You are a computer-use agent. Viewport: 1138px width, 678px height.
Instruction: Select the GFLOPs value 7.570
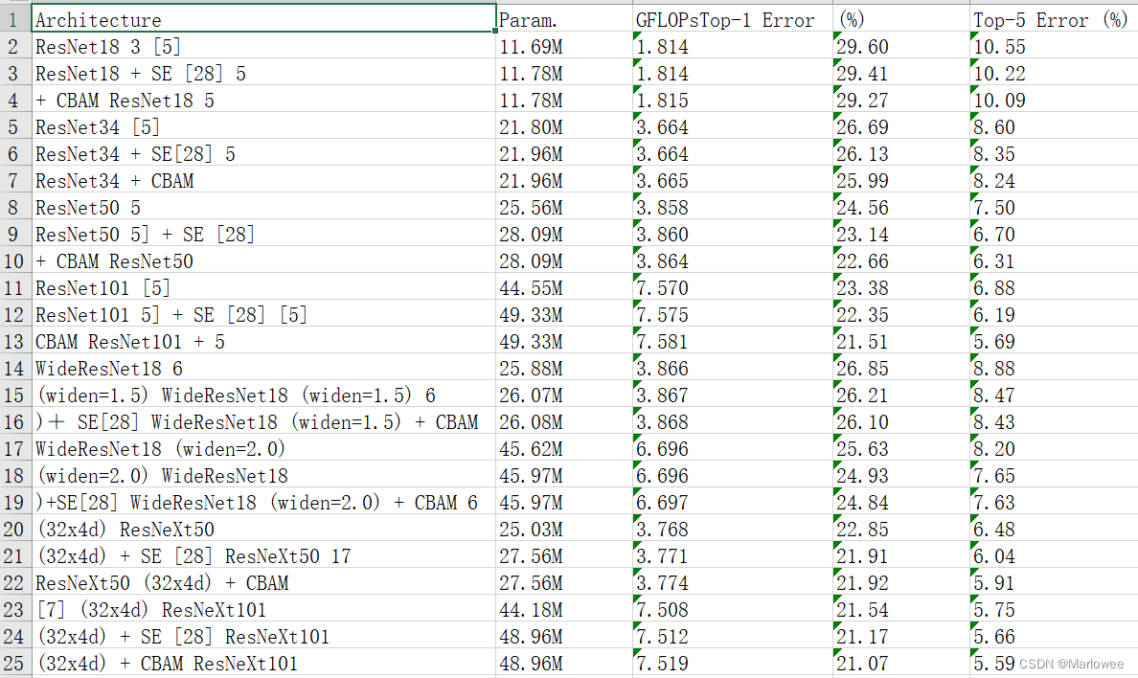(732, 288)
